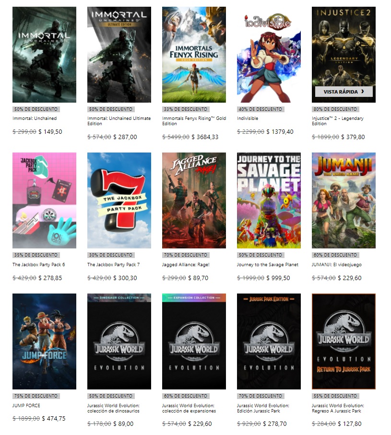Click the JUMP FORCE title text
The height and width of the screenshot is (435, 391).
26,406
